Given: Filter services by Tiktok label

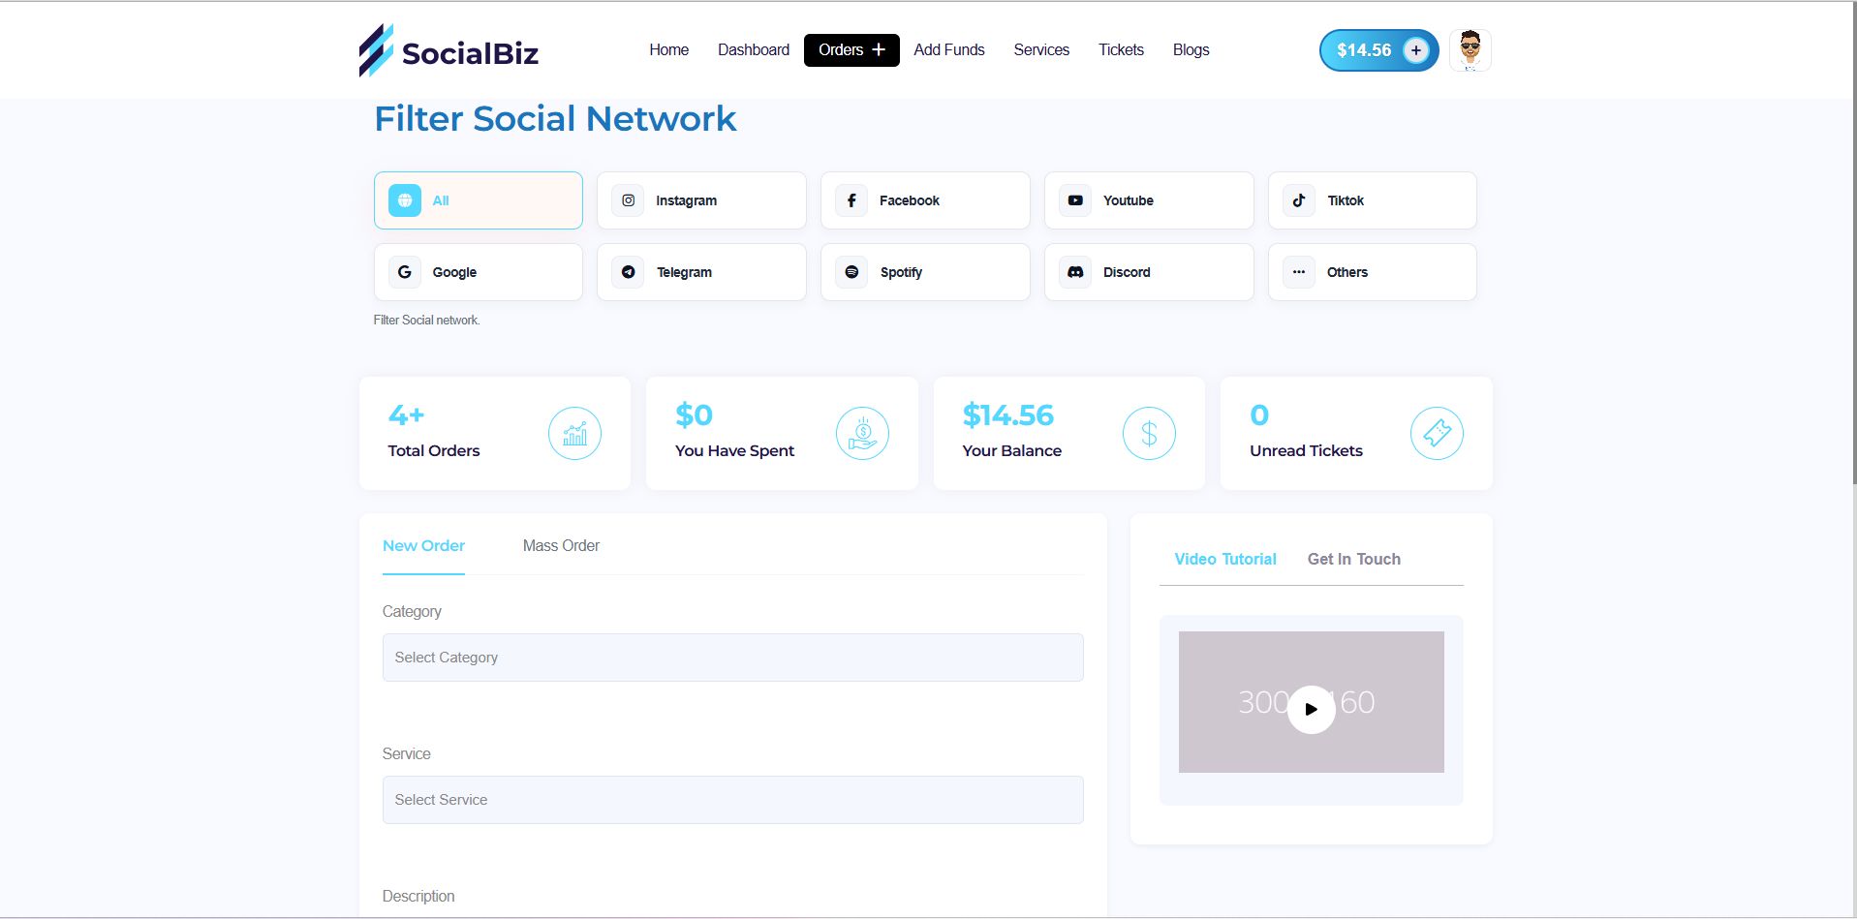Looking at the screenshot, I should click(1346, 200).
